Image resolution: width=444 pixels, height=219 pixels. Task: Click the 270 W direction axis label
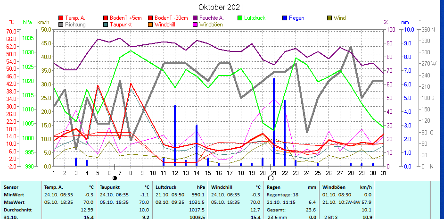pos(429,64)
